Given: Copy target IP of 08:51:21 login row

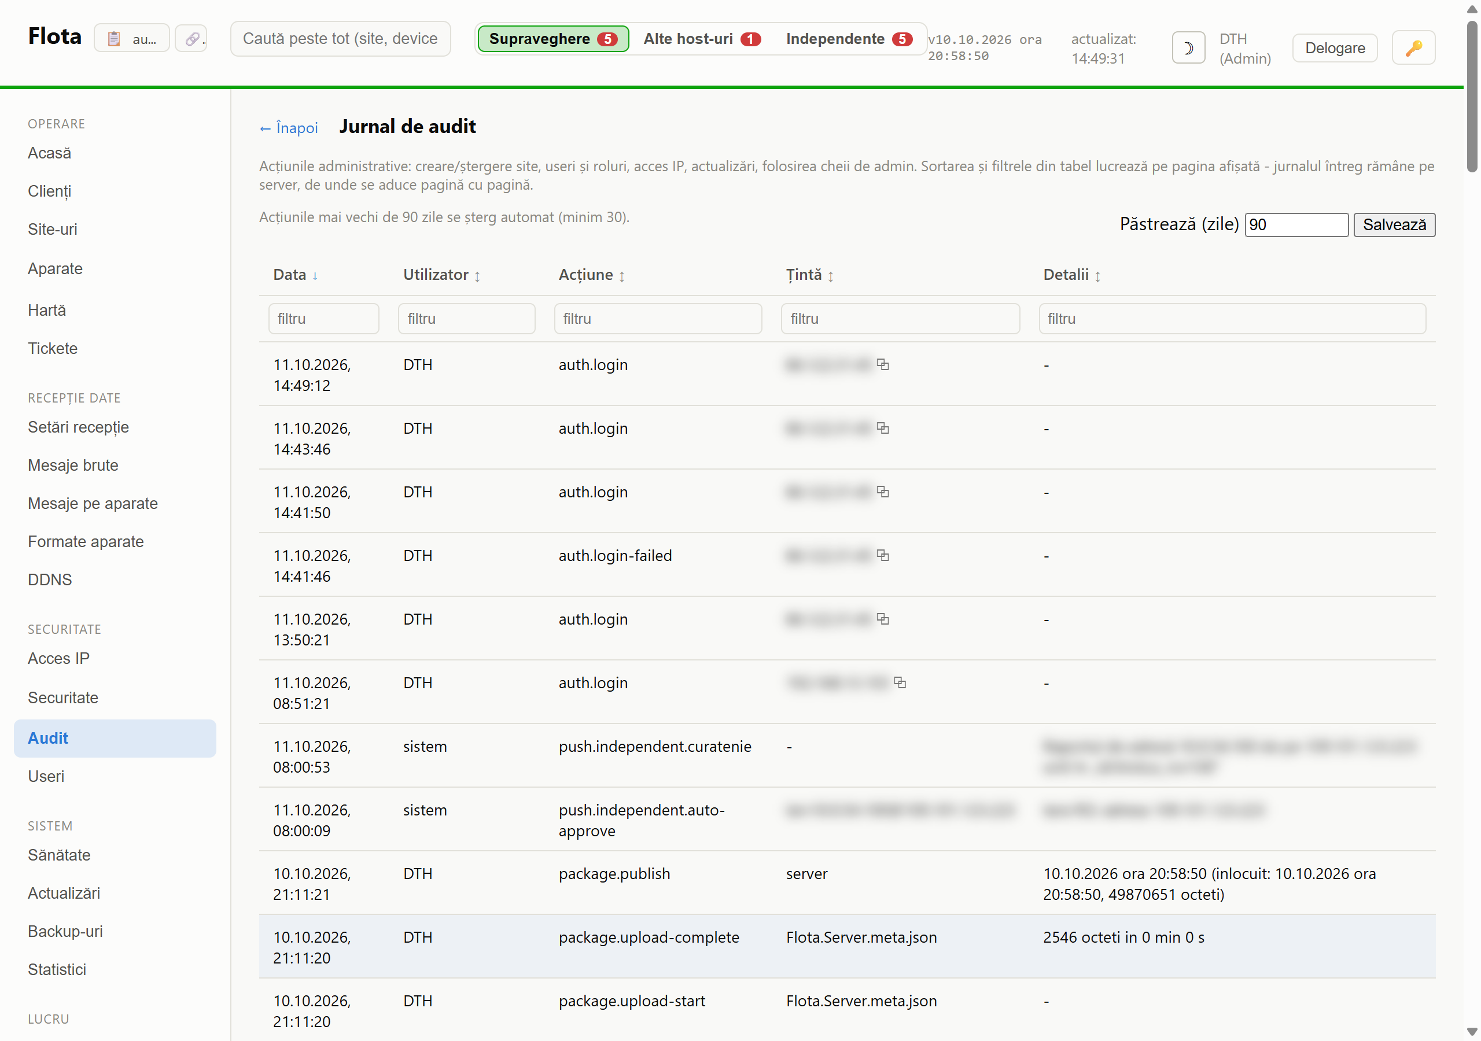Looking at the screenshot, I should point(900,682).
